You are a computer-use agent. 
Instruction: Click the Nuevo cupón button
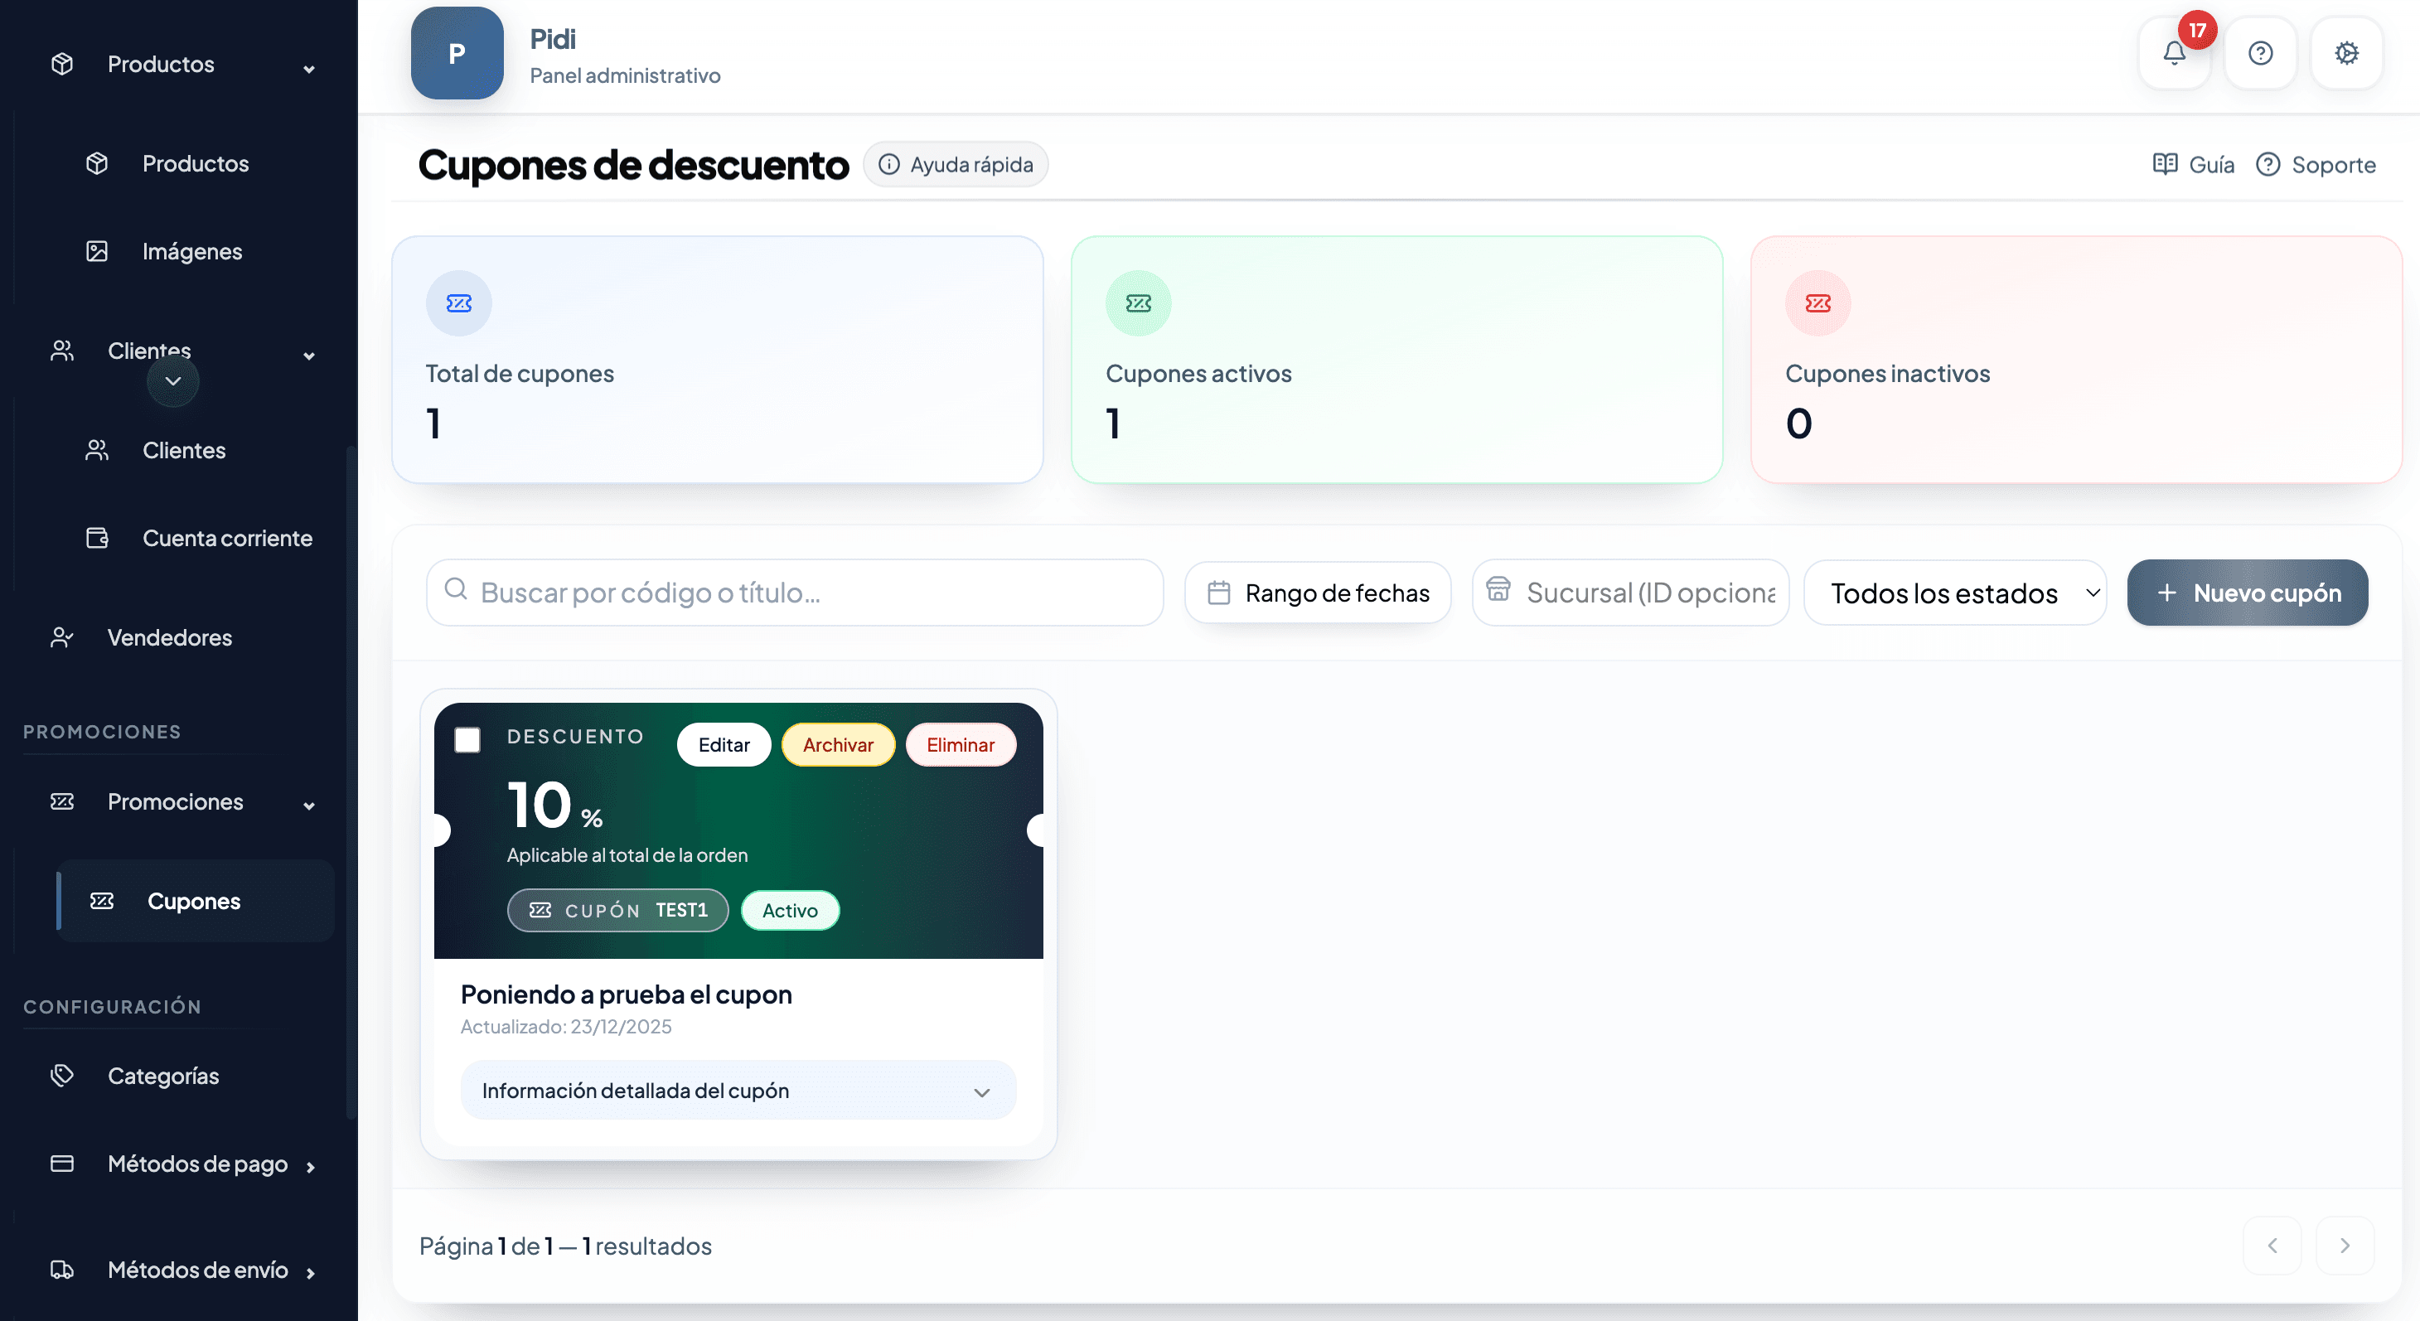click(2247, 592)
